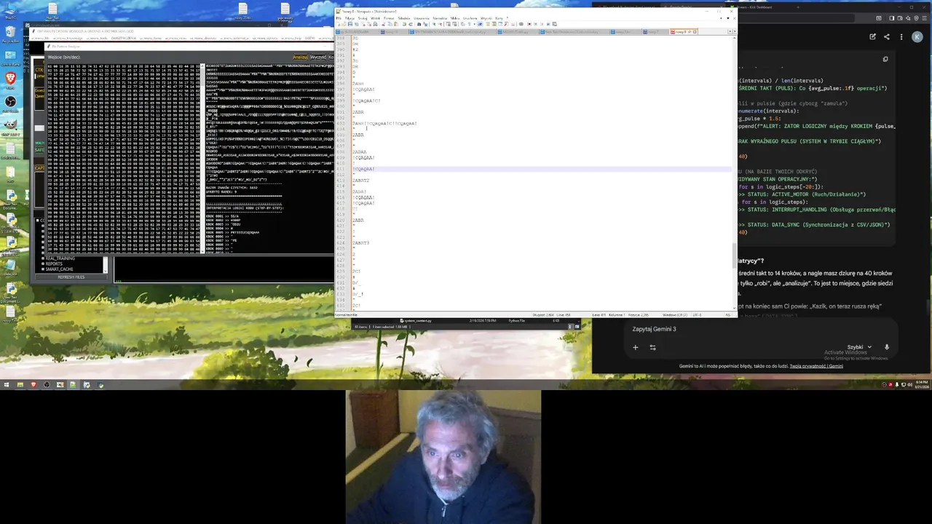The height and width of the screenshot is (524, 932).
Task: Click the Word wrap icon in Notepad++ toolbar
Action: click(463, 24)
